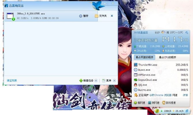The height and width of the screenshot is (115, 193).
Task: Remove the 360se download task with X
Action: pyautogui.click(x=112, y=16)
